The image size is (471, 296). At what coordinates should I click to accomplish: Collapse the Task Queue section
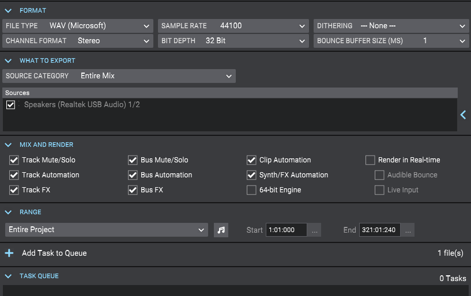(8, 276)
